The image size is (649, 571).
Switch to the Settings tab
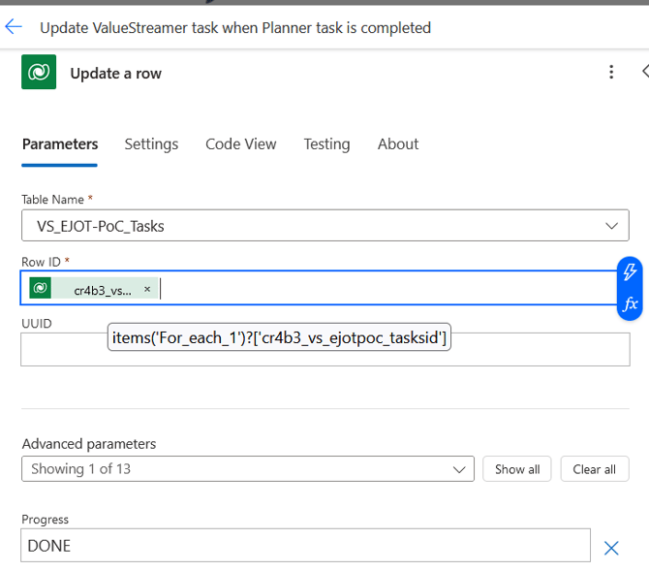pos(151,144)
